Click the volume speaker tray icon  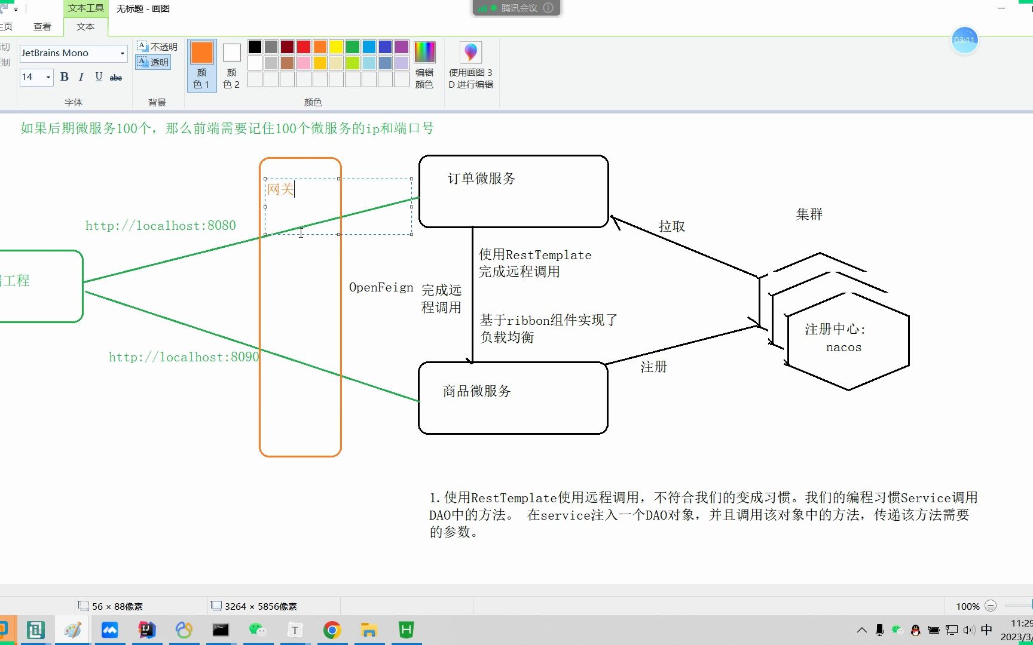pyautogui.click(x=969, y=630)
